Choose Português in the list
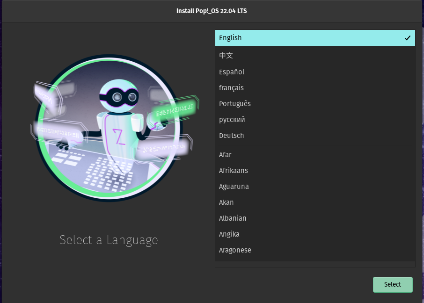The width and height of the screenshot is (424, 303). click(315, 104)
